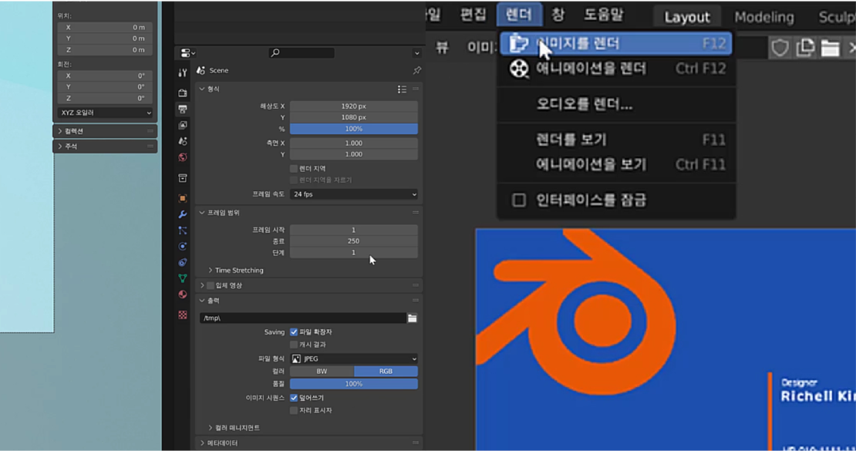
Task: Open the 렌더 menu
Action: 519,15
